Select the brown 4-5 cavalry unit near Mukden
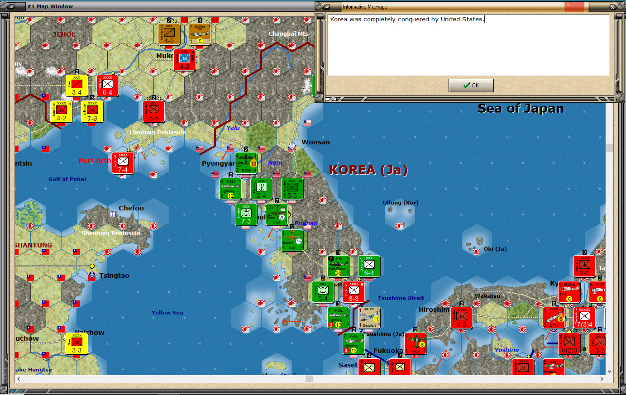This screenshot has height=395, width=626. [169, 33]
